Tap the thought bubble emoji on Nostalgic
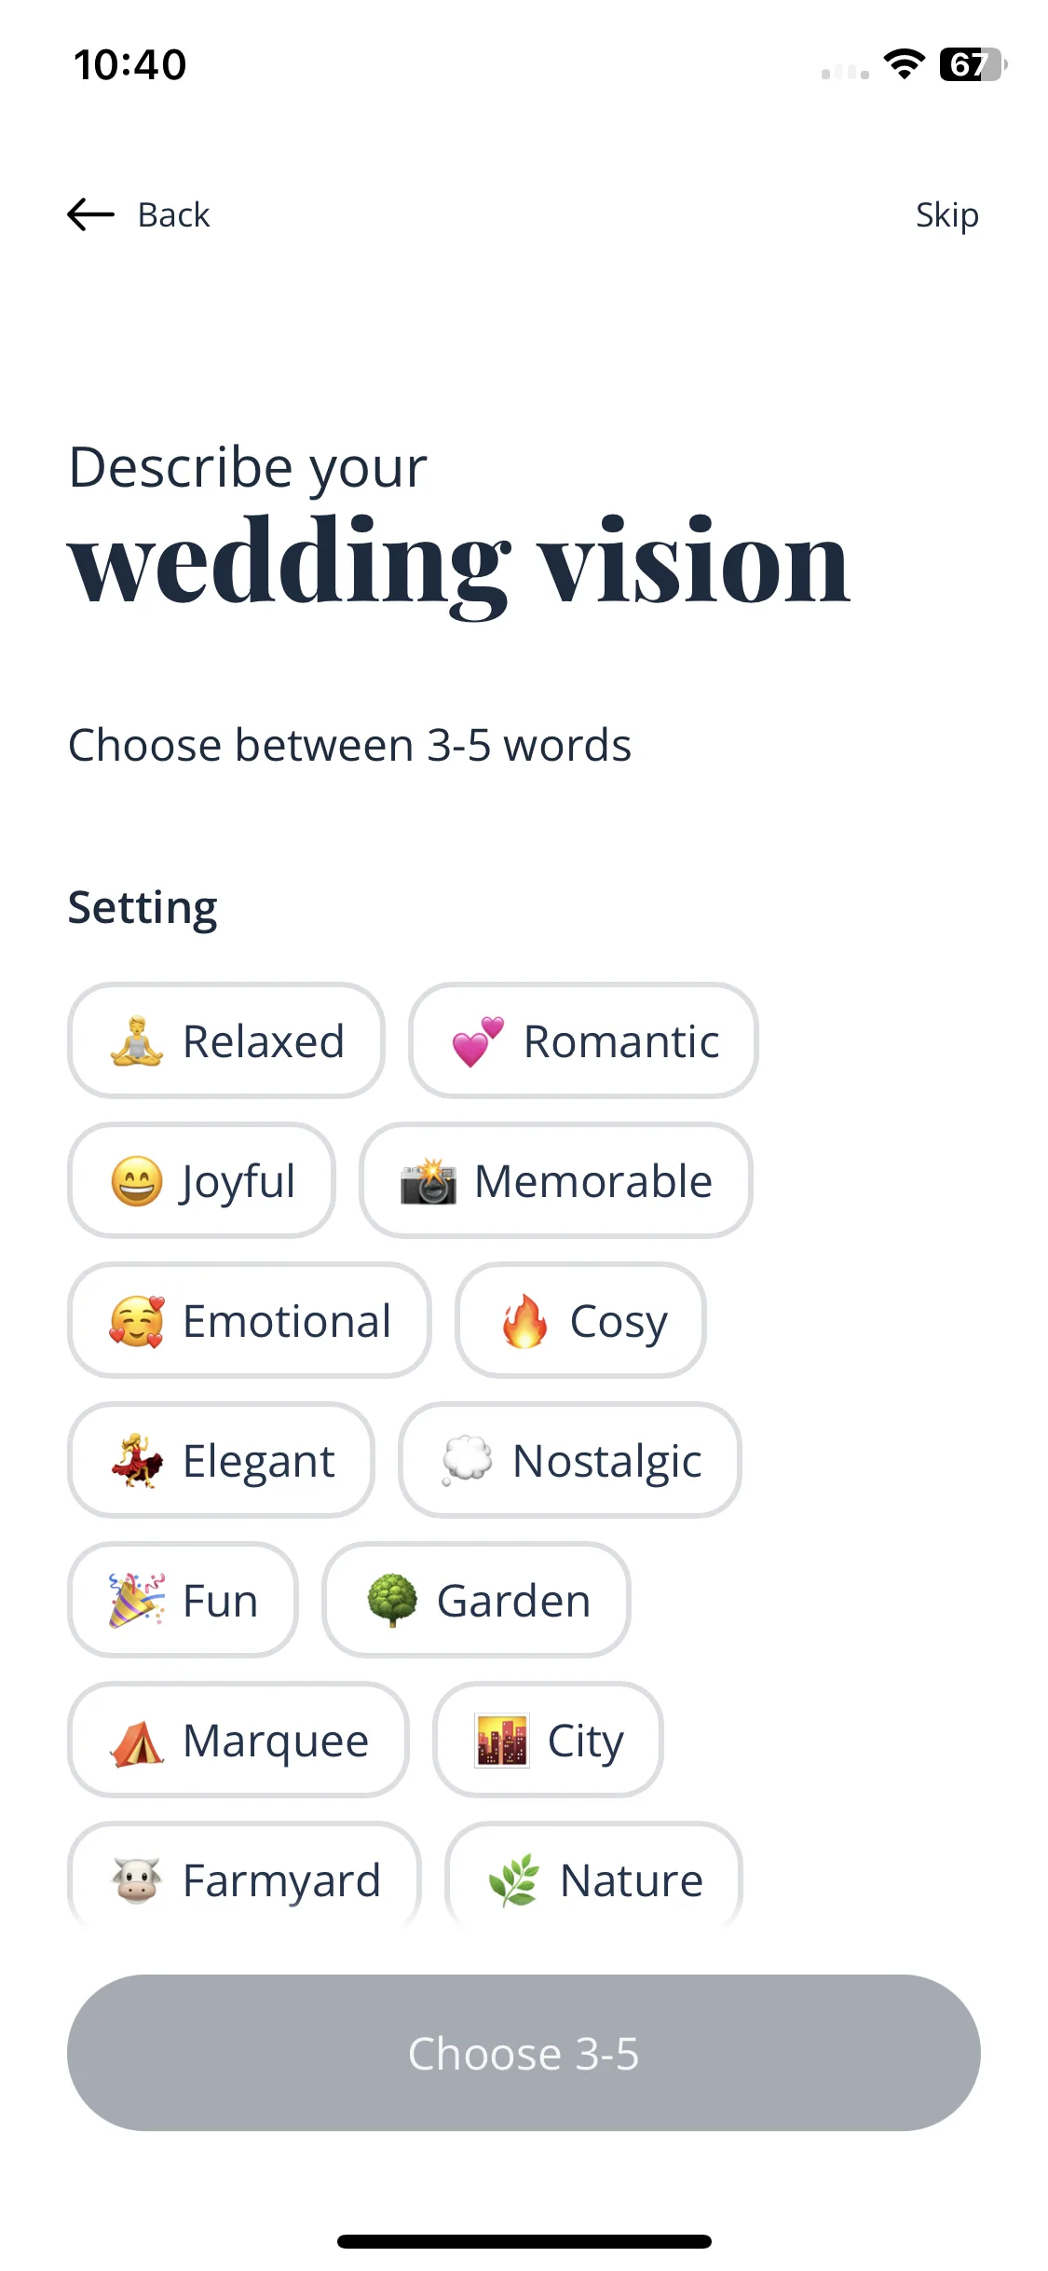Viewport: 1048px width, 2271px height. tap(467, 1461)
